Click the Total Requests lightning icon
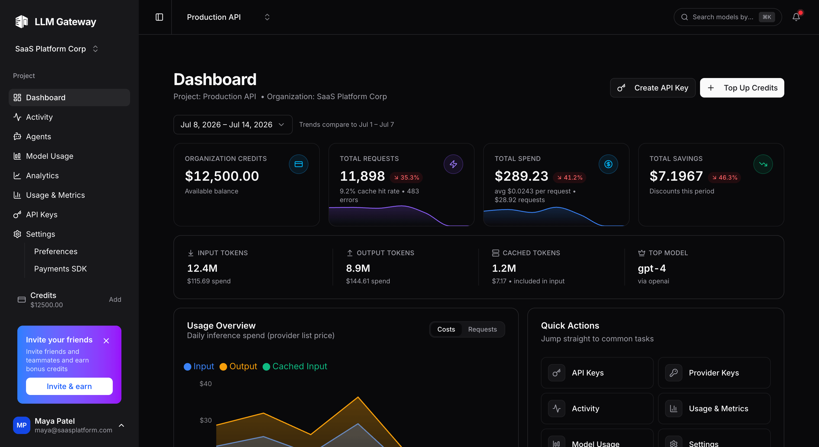 pyautogui.click(x=453, y=164)
